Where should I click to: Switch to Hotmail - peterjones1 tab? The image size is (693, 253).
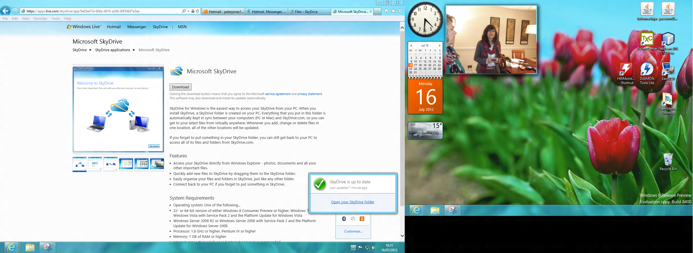click(223, 12)
